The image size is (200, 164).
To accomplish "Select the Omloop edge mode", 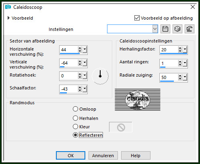I will point(75,109).
